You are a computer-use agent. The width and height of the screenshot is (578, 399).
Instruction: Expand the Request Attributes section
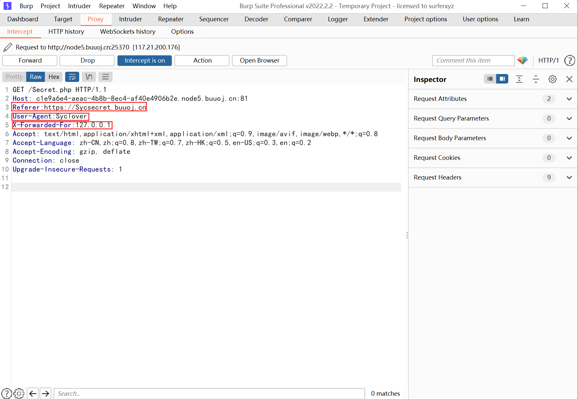click(493, 99)
